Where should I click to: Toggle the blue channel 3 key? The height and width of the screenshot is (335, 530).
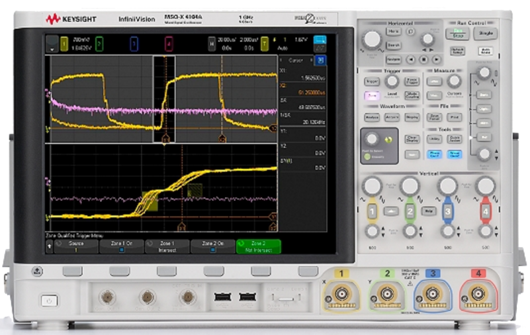[447, 212]
